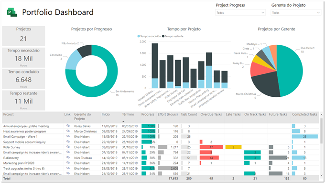This screenshot has height=183, width=325.
Task: Click total effort value '17.613'
Action: [x=173, y=178]
